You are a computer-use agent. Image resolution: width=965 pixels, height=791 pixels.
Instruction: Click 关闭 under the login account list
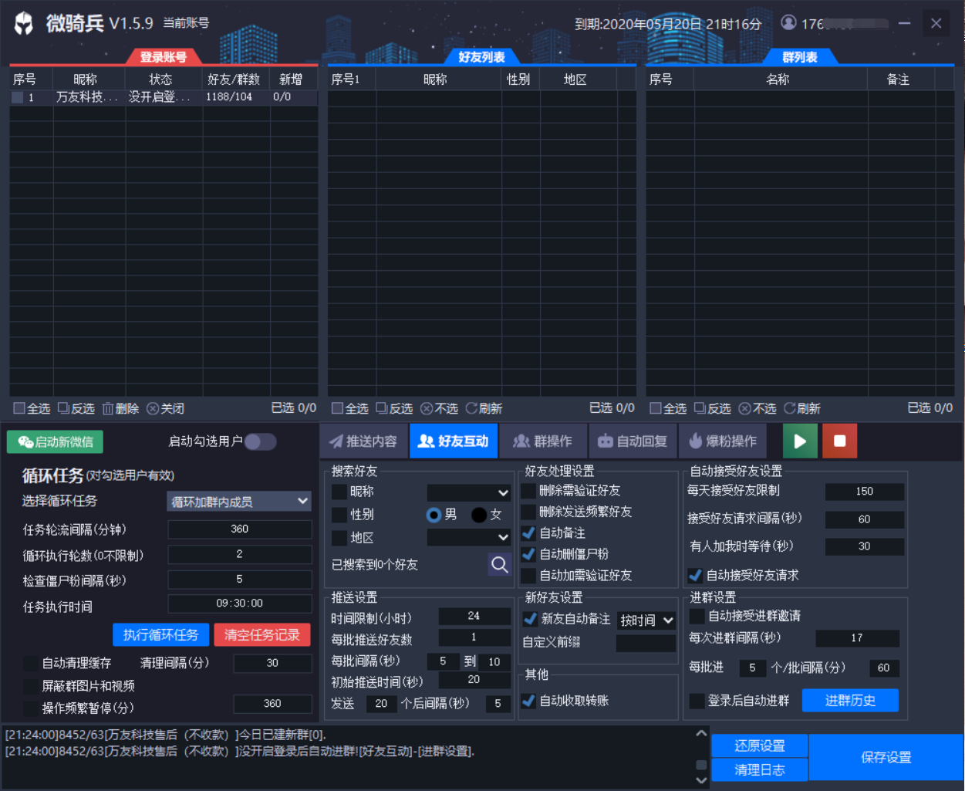165,408
